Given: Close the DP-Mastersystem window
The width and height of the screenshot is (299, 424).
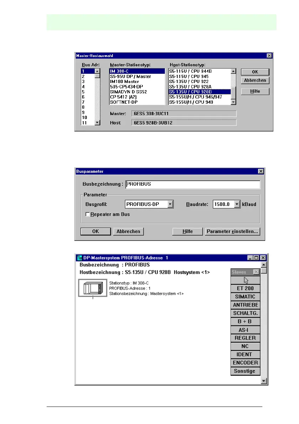Looking at the screenshot, I should click(263, 258).
